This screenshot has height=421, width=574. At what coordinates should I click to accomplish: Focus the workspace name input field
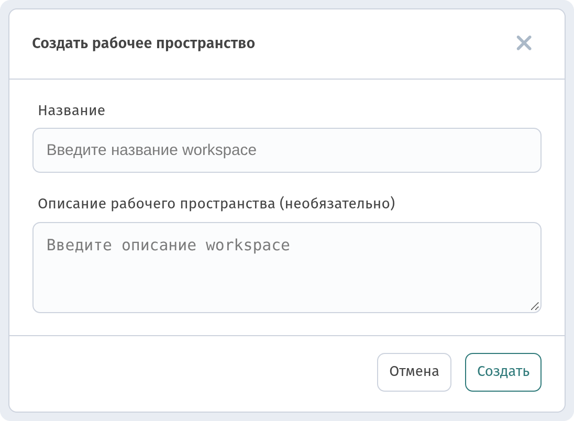coord(287,150)
